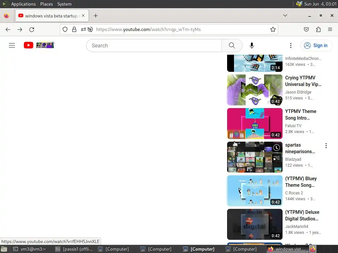The height and width of the screenshot is (253, 338).
Task: Switch to the passis1 (offli... taskbar item
Action: coord(75,249)
